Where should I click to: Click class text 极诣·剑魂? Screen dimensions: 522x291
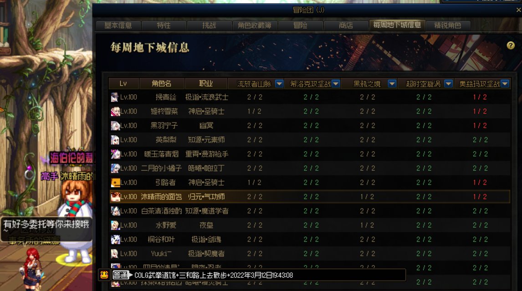(x=206, y=240)
